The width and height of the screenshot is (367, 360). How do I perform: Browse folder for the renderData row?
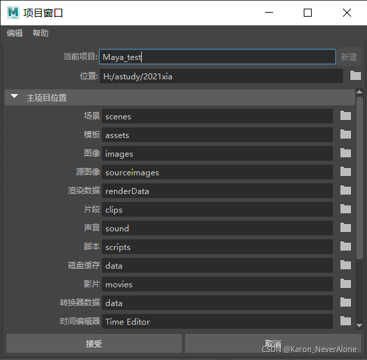346,191
